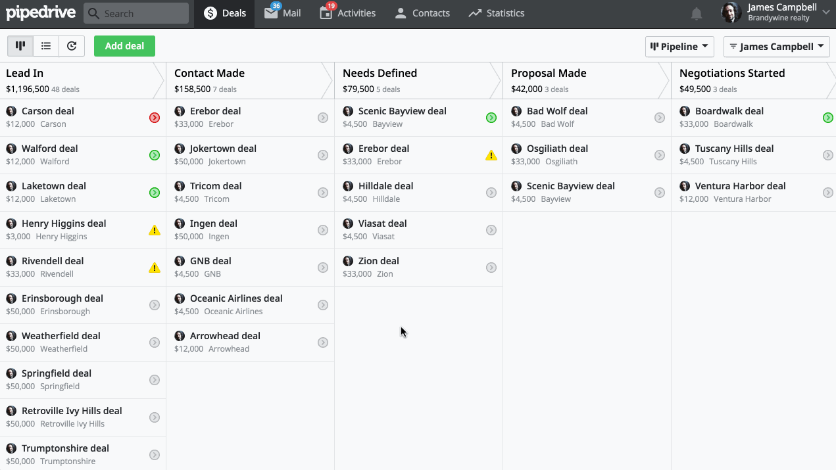This screenshot has width=836, height=470.
Task: Click gray arrow on Proposal Made Scenic Bayview
Action: tap(660, 193)
